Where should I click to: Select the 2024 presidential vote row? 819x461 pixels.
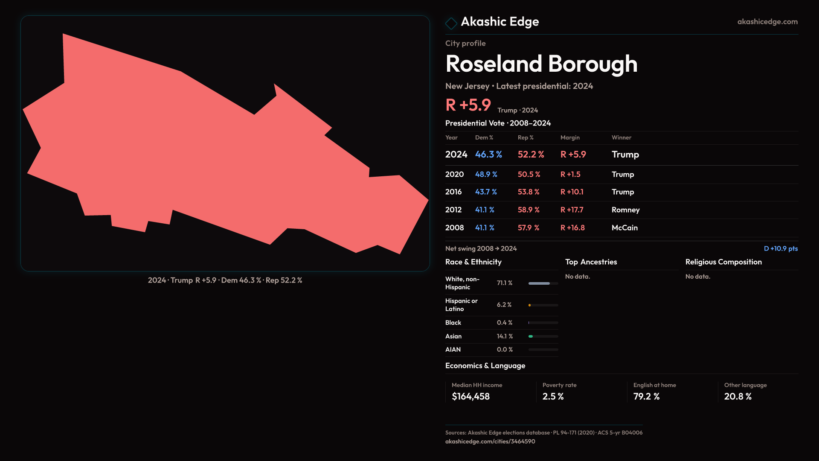[x=456, y=155]
